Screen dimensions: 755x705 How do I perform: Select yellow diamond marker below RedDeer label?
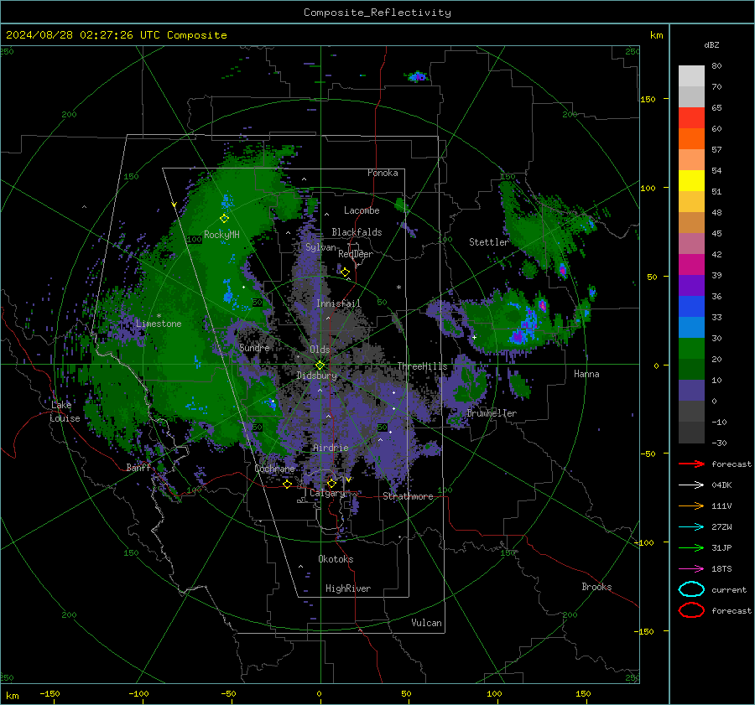click(345, 272)
